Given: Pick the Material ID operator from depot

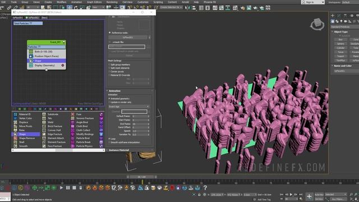Looking at the screenshot, I should (25, 114).
